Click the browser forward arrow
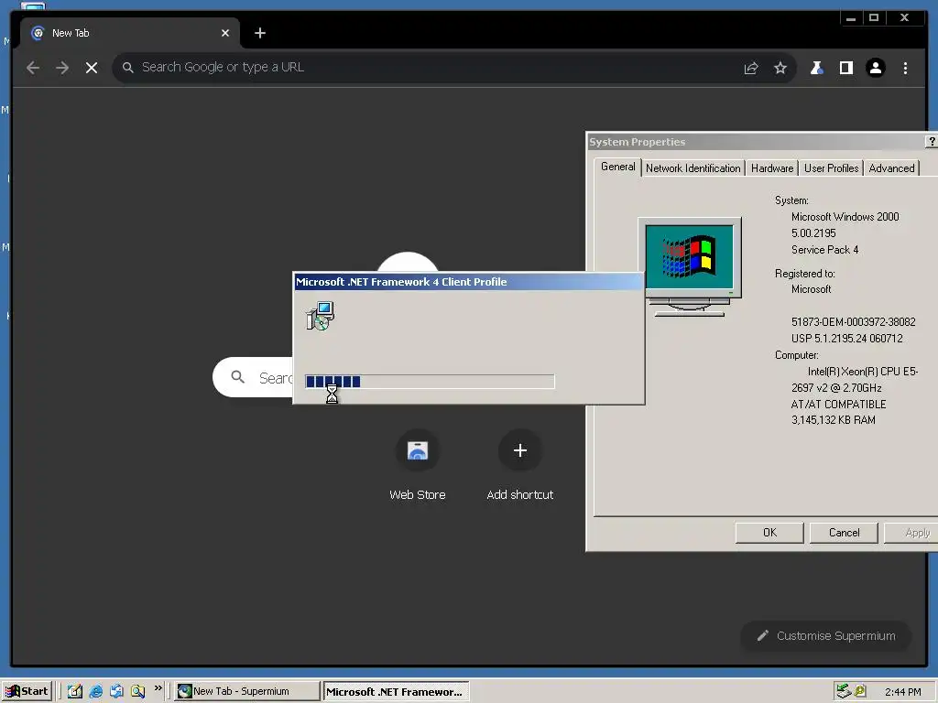The image size is (938, 703). tap(62, 68)
